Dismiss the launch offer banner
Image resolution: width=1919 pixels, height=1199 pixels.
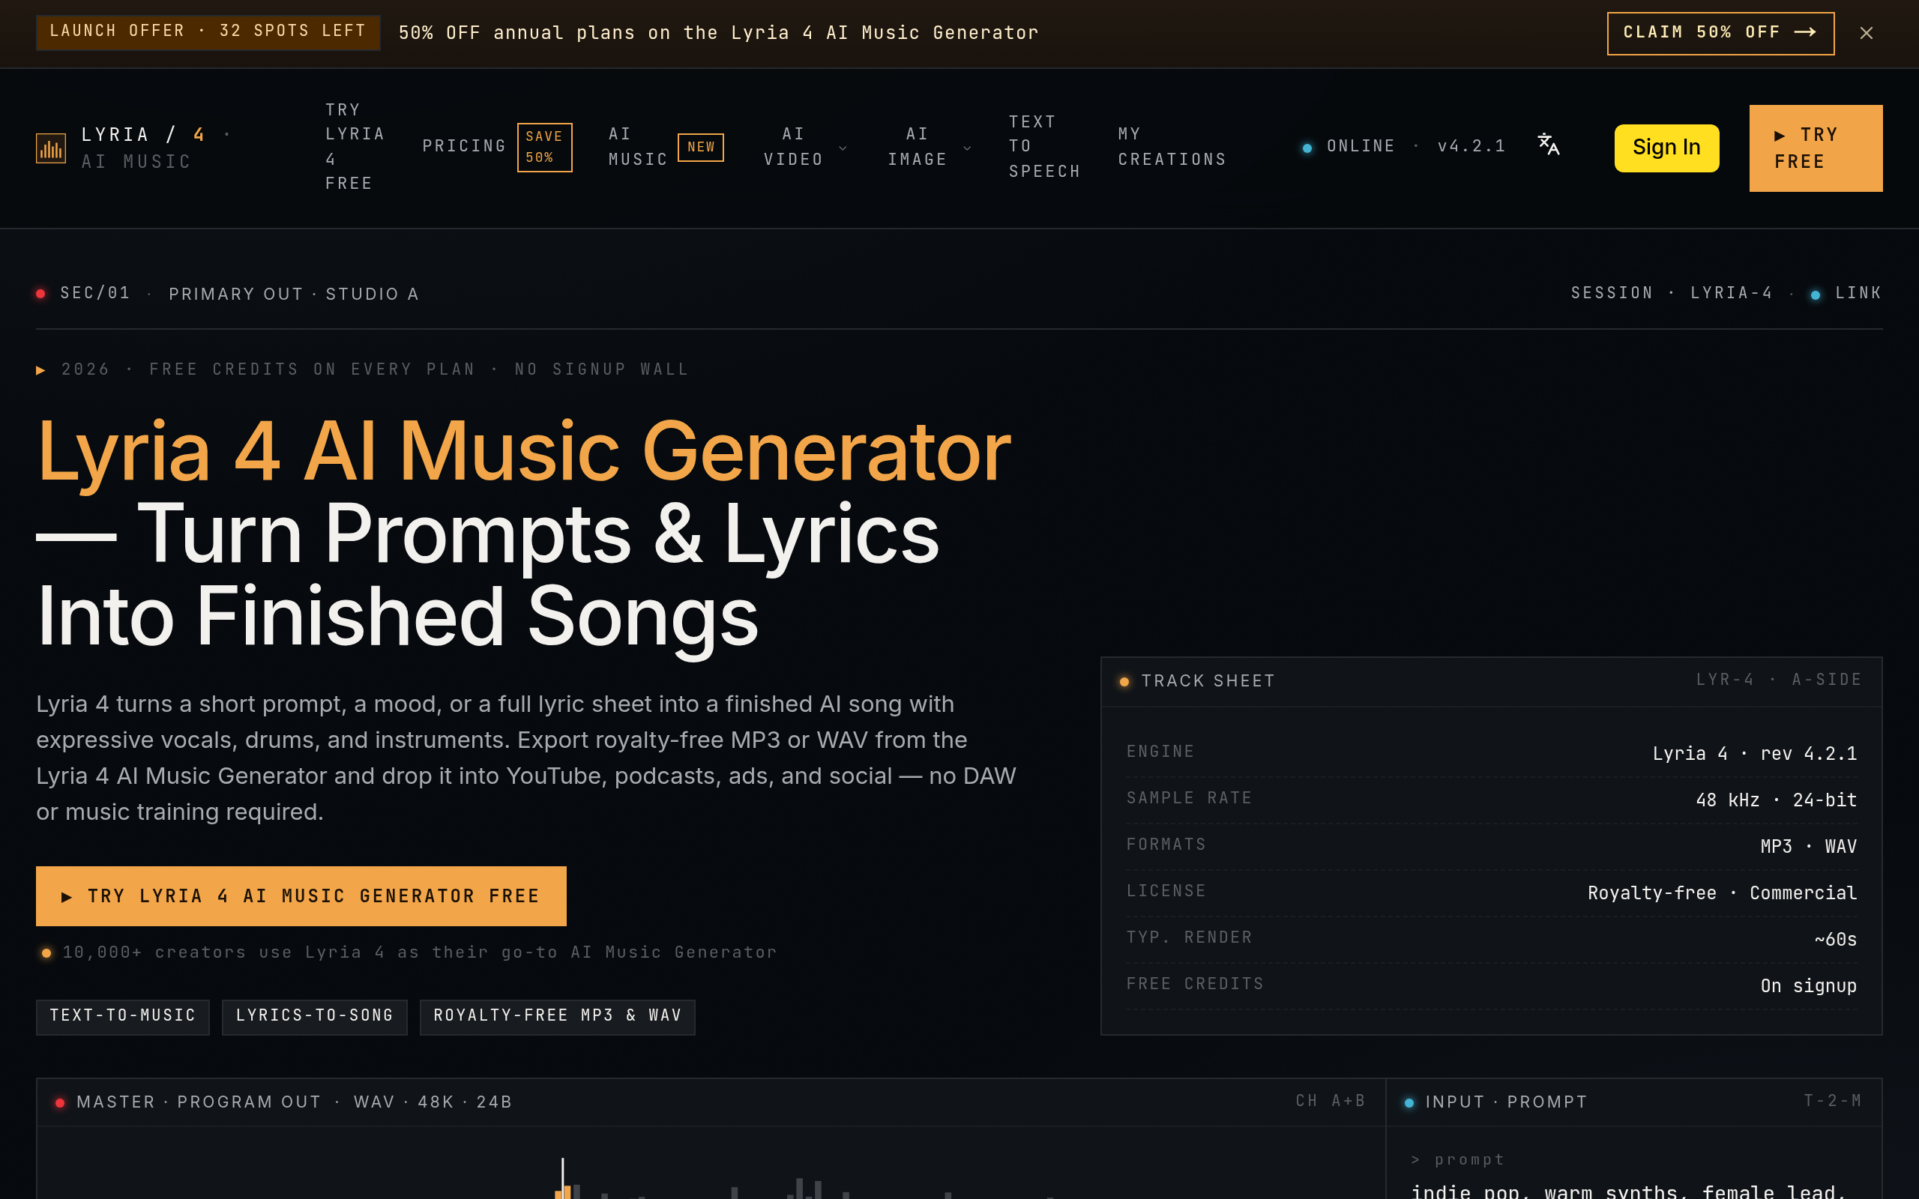[x=1866, y=33]
